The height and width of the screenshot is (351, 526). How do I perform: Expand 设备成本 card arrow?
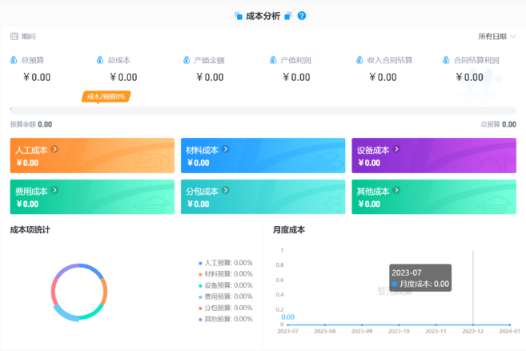(396, 149)
